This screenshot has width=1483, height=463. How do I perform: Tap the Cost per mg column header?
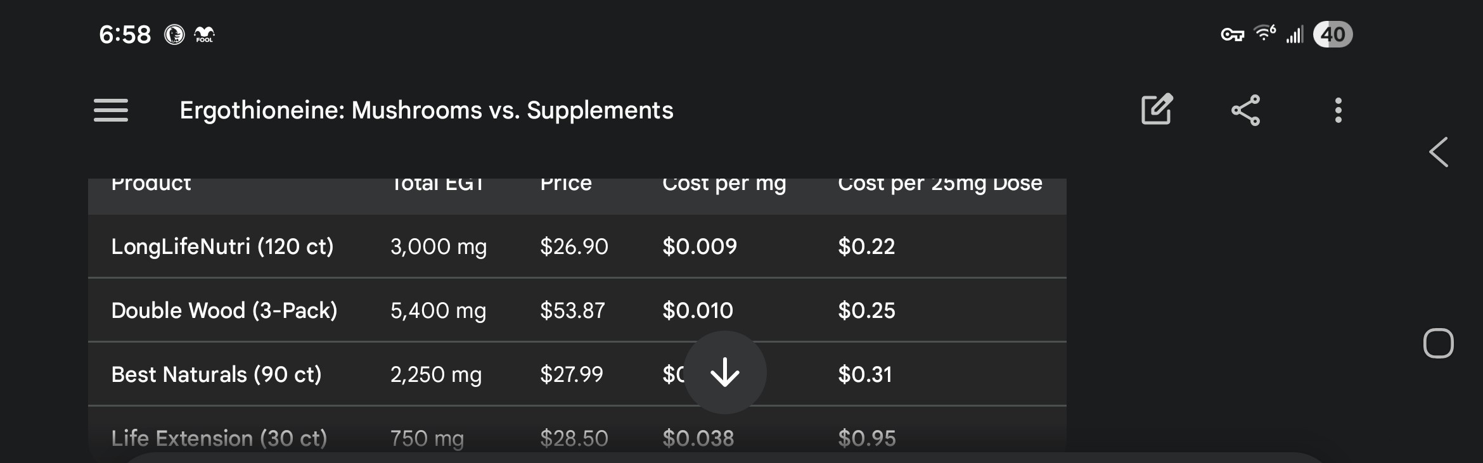pos(724,184)
